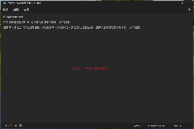Click the UTF-8 encoding indicator
The height and width of the screenshot is (129, 194).
177,126
